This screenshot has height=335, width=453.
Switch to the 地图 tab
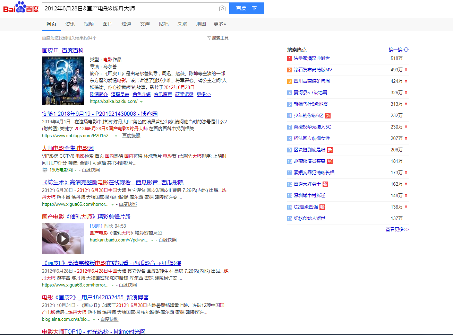(x=201, y=24)
